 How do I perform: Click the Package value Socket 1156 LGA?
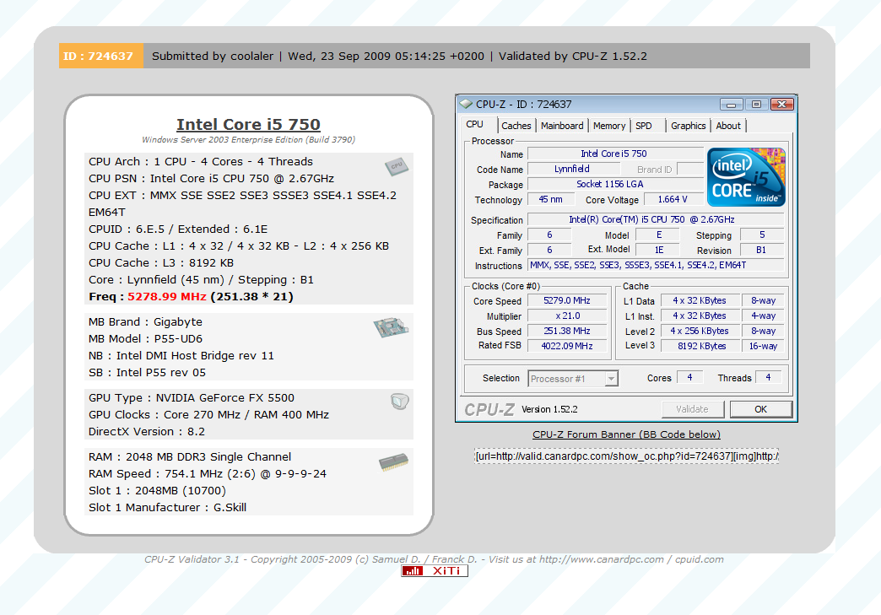[615, 184]
